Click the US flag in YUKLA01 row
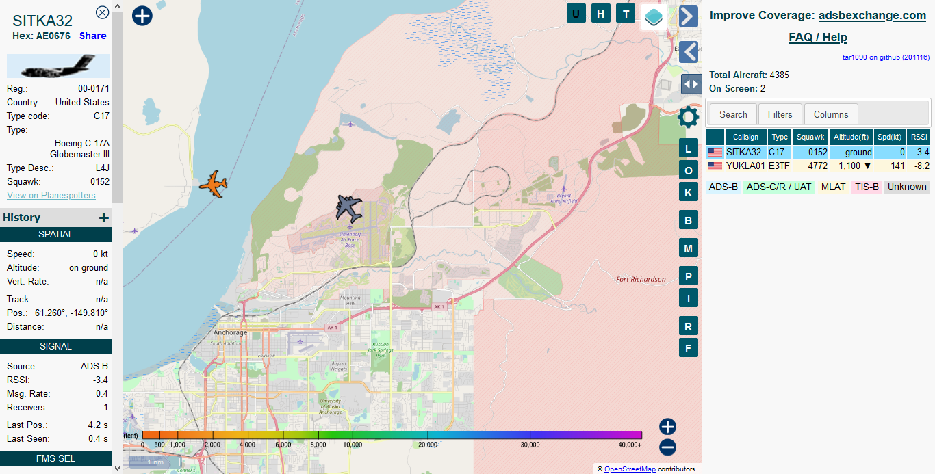Screen dimensions: 935x474 (715, 166)
